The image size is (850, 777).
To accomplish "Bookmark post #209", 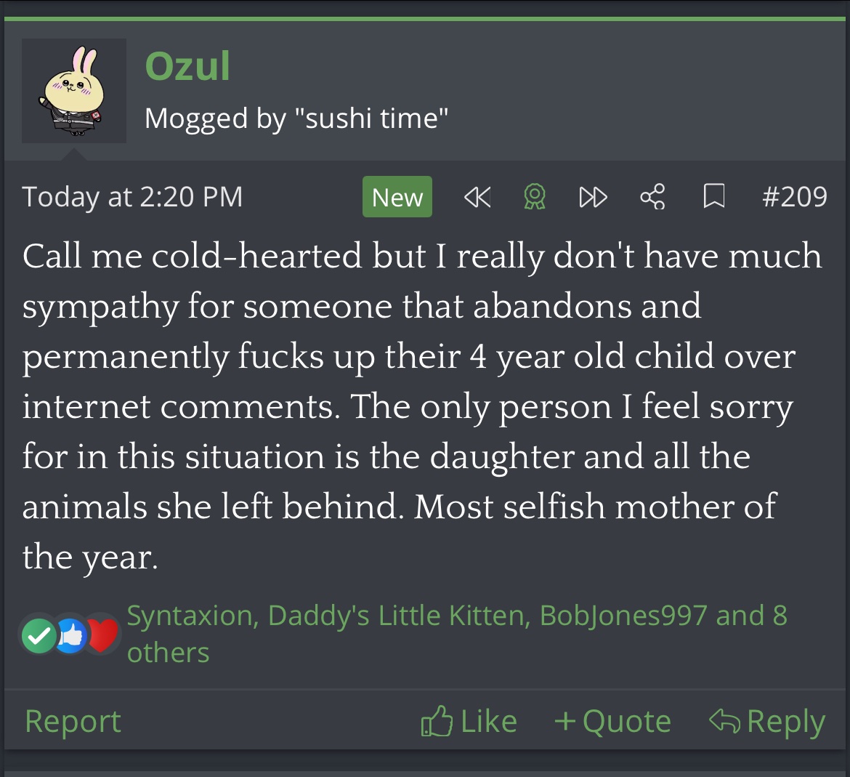I will [x=713, y=197].
